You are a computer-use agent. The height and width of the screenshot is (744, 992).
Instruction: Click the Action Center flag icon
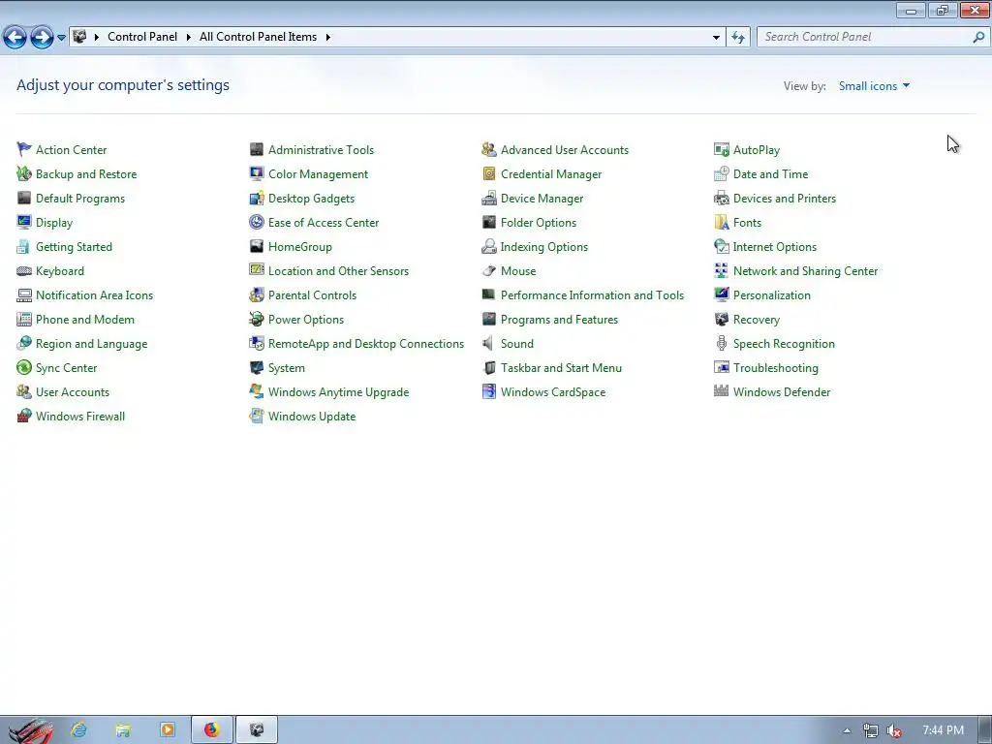click(24, 149)
